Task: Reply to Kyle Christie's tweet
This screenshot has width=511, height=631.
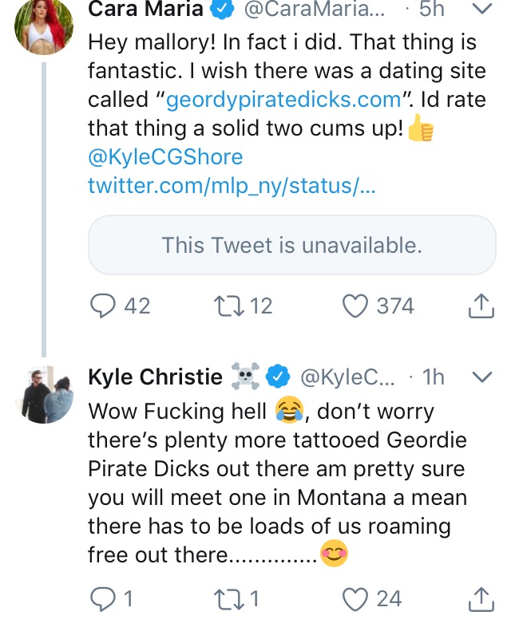Action: point(103,599)
